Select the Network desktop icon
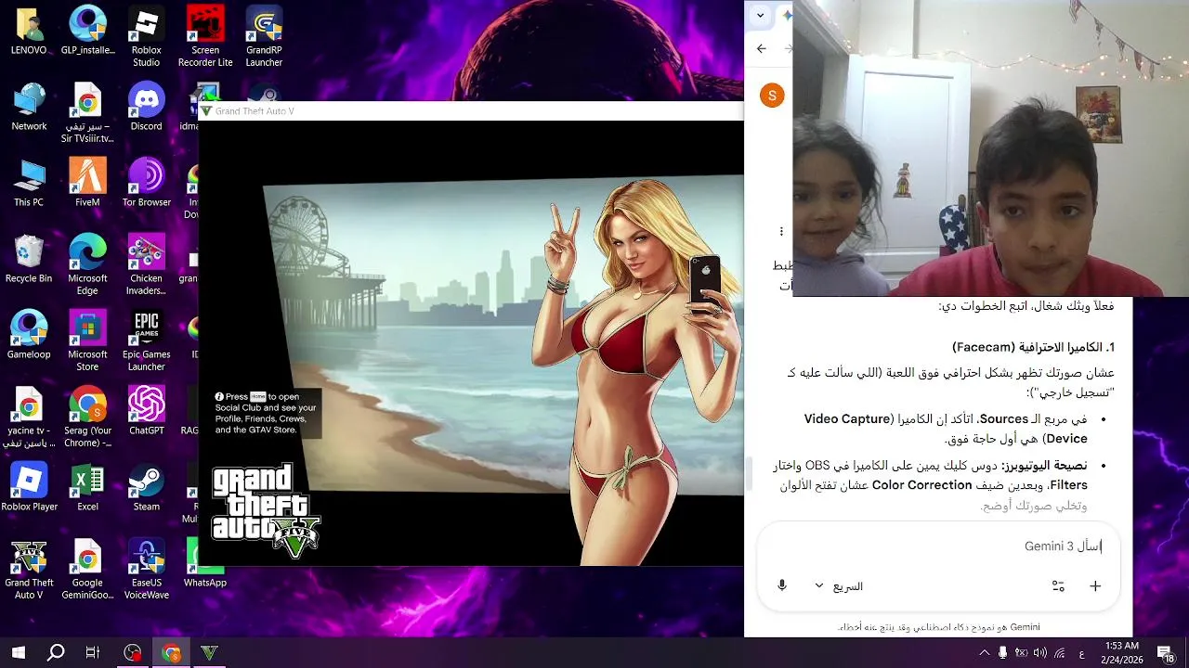Viewport: 1189px width, 668px height. [x=29, y=108]
